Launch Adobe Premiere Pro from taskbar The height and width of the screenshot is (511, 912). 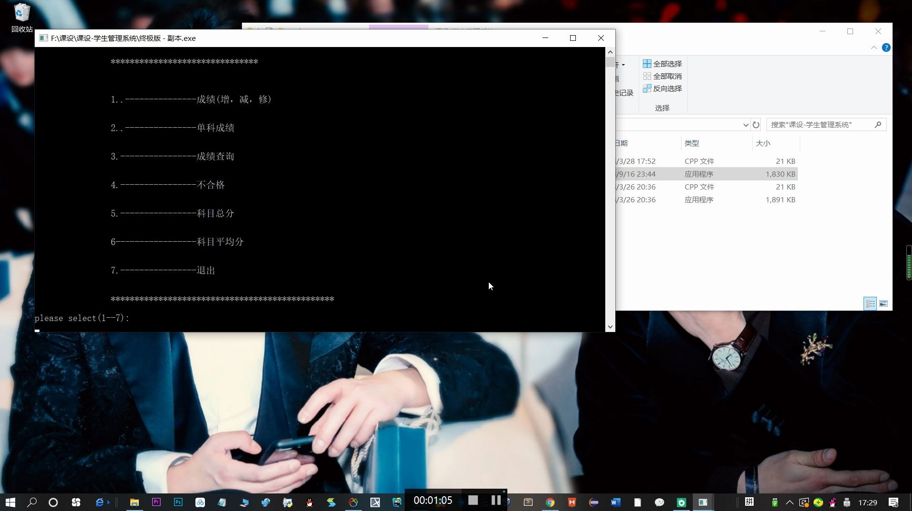click(156, 502)
